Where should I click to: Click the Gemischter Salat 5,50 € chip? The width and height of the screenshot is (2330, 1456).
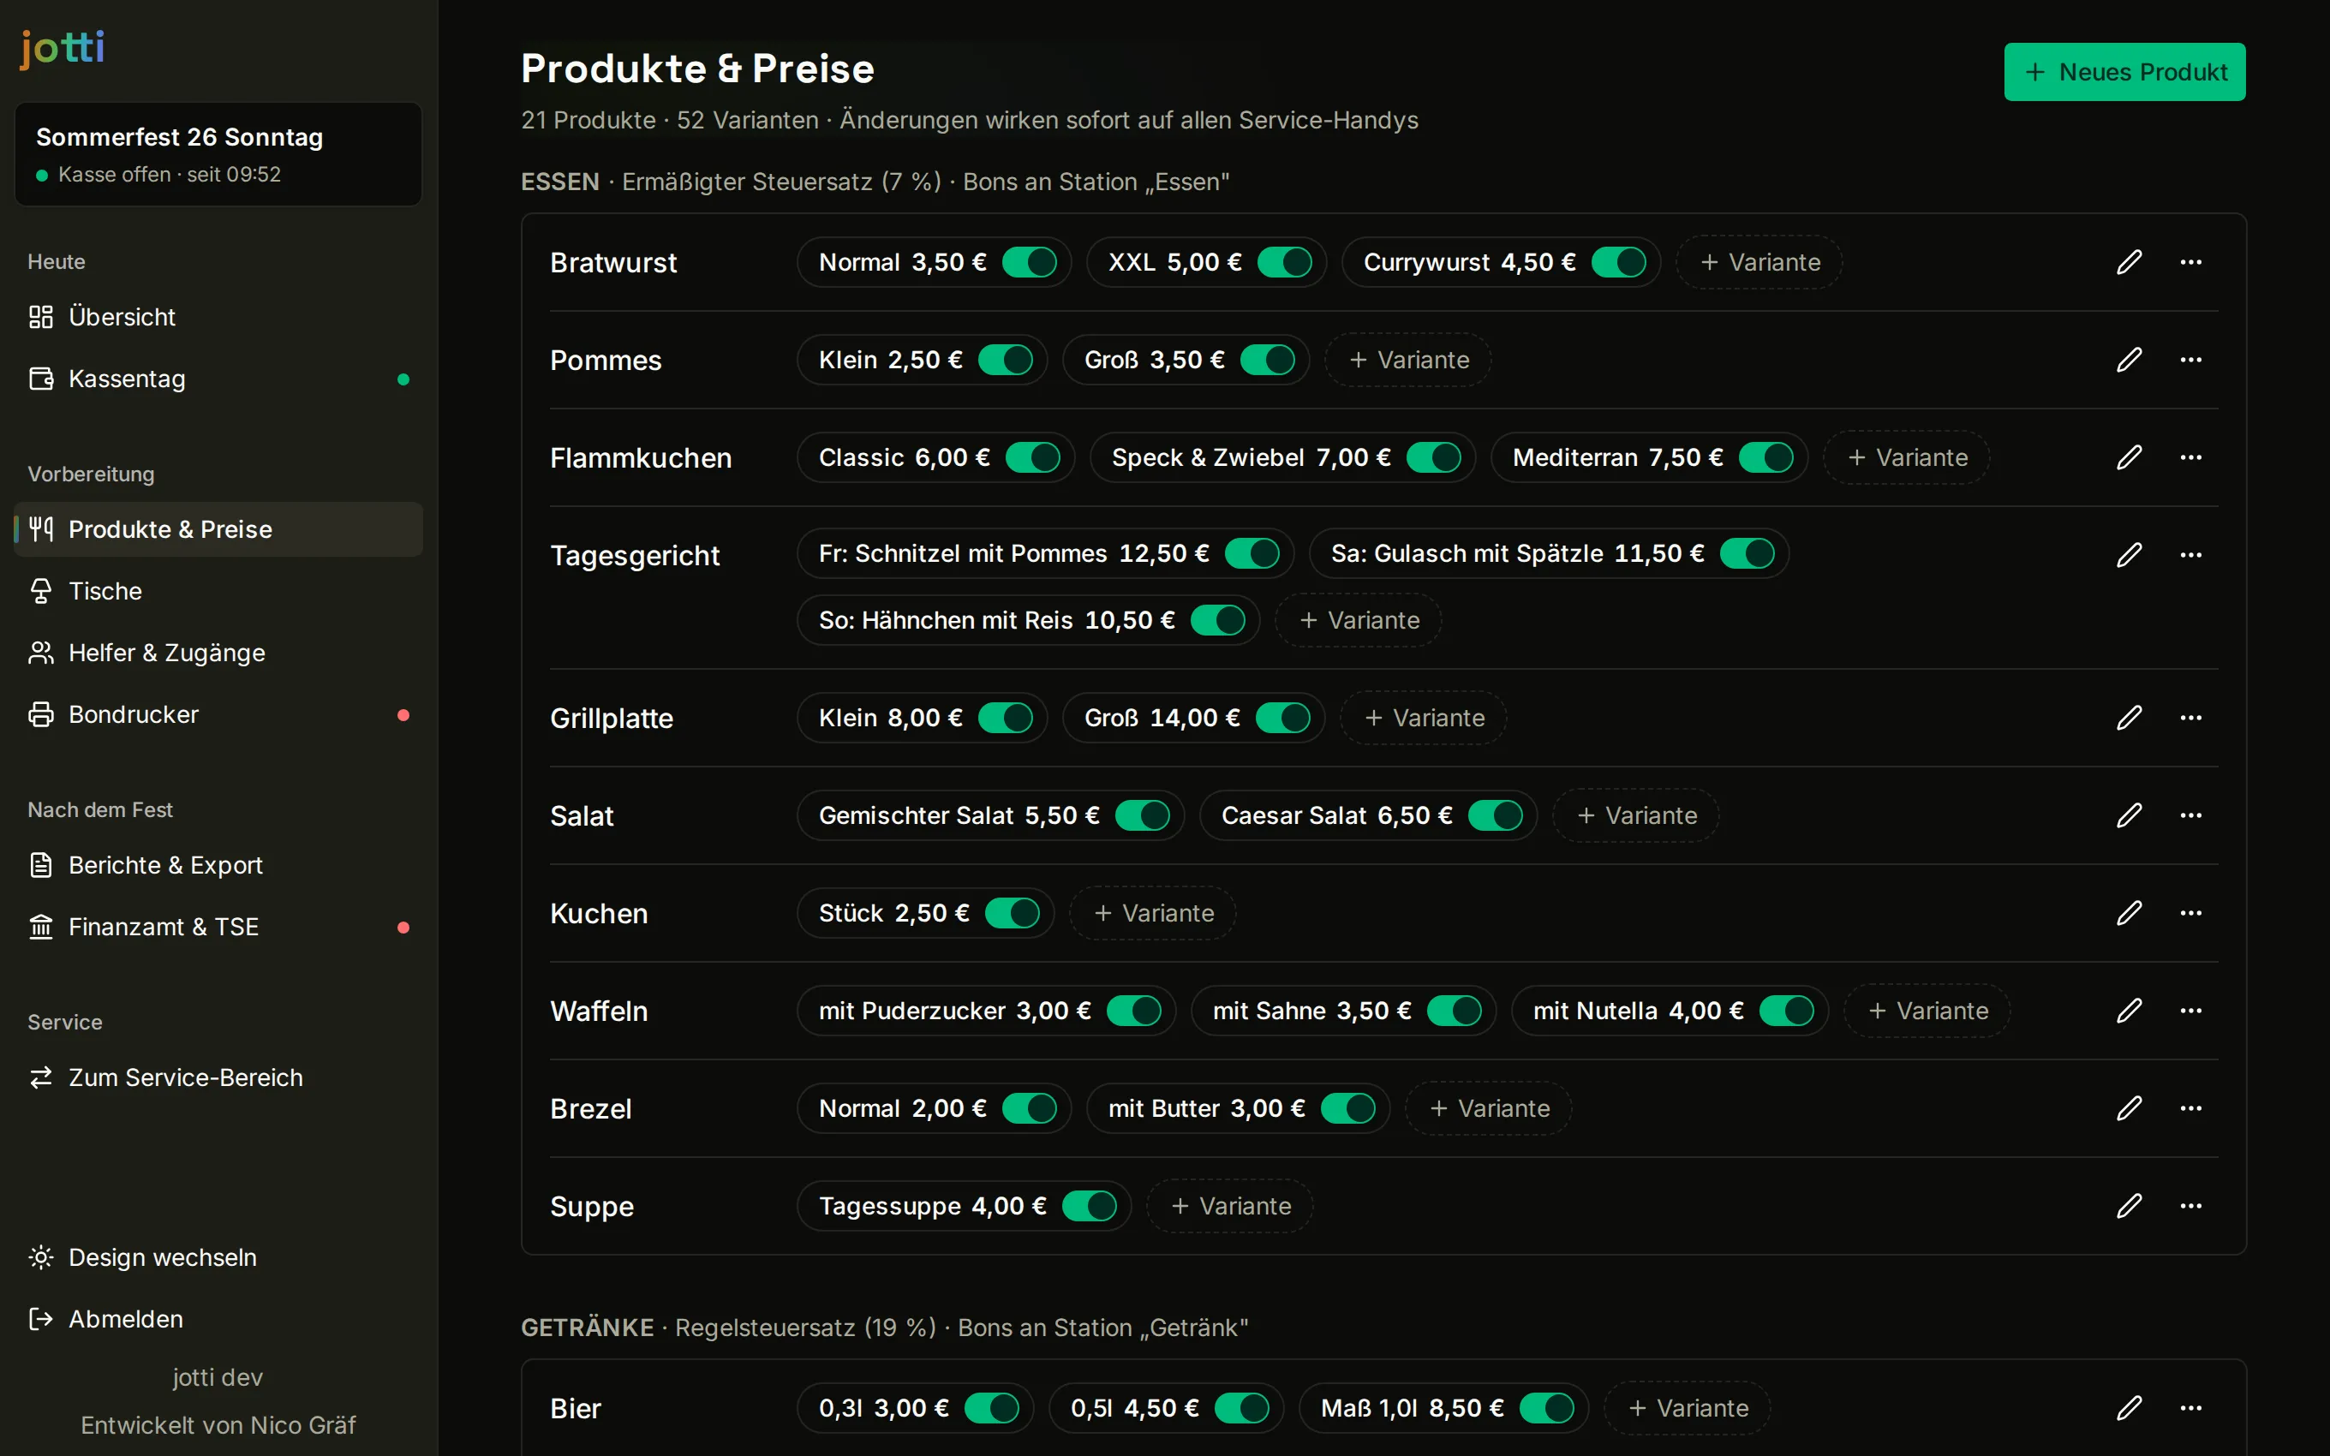point(989,815)
